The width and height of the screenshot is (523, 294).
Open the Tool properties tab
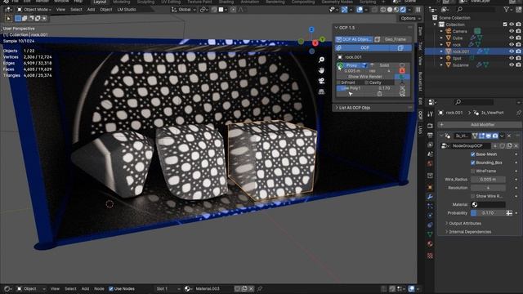(430, 114)
